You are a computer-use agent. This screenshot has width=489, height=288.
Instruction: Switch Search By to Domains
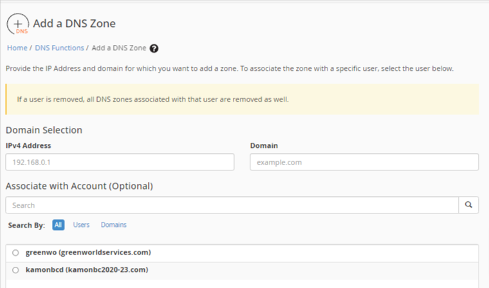[113, 225]
